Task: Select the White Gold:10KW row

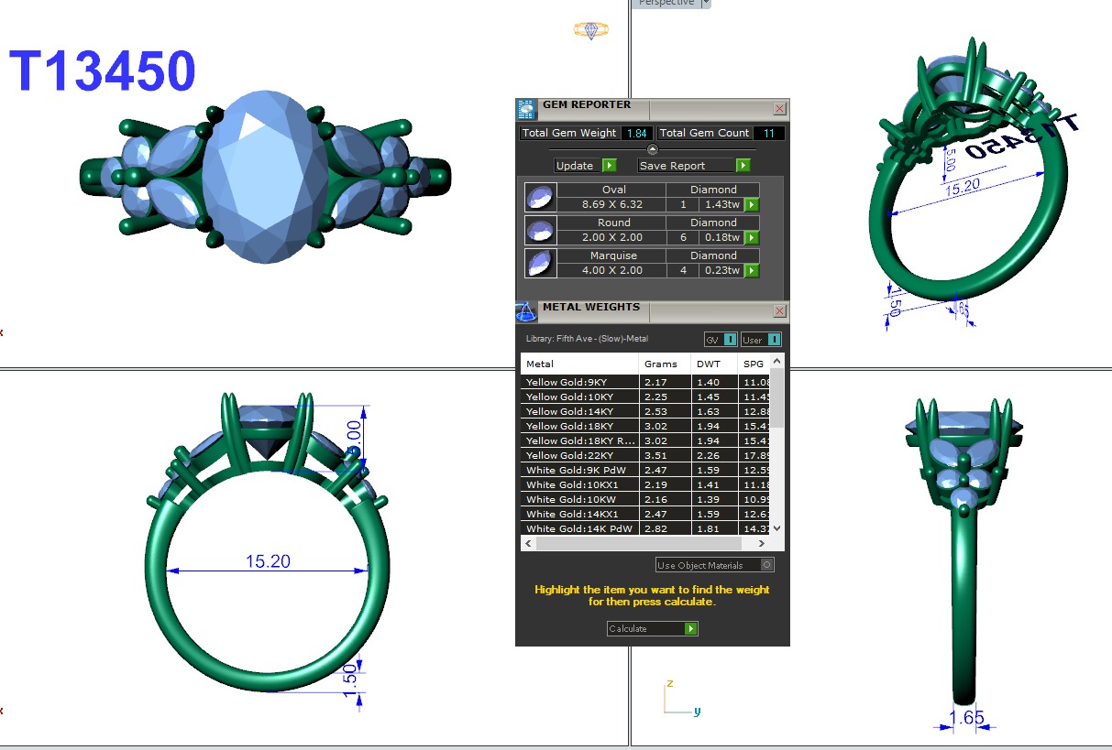Action: pyautogui.click(x=579, y=499)
